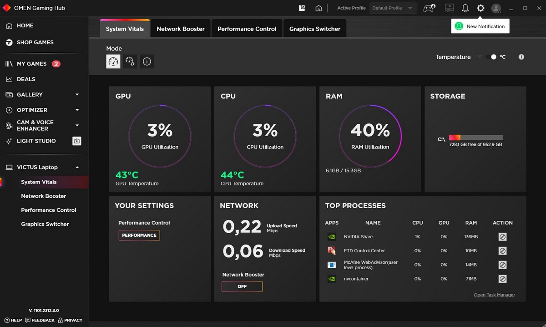Open SHOP GAMES in the sidebar

[x=35, y=42]
